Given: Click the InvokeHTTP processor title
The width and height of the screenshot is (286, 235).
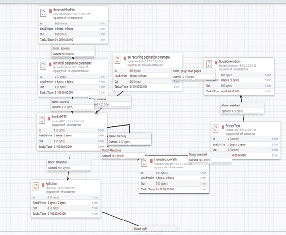Looking at the screenshot, I should [x=60, y=117].
